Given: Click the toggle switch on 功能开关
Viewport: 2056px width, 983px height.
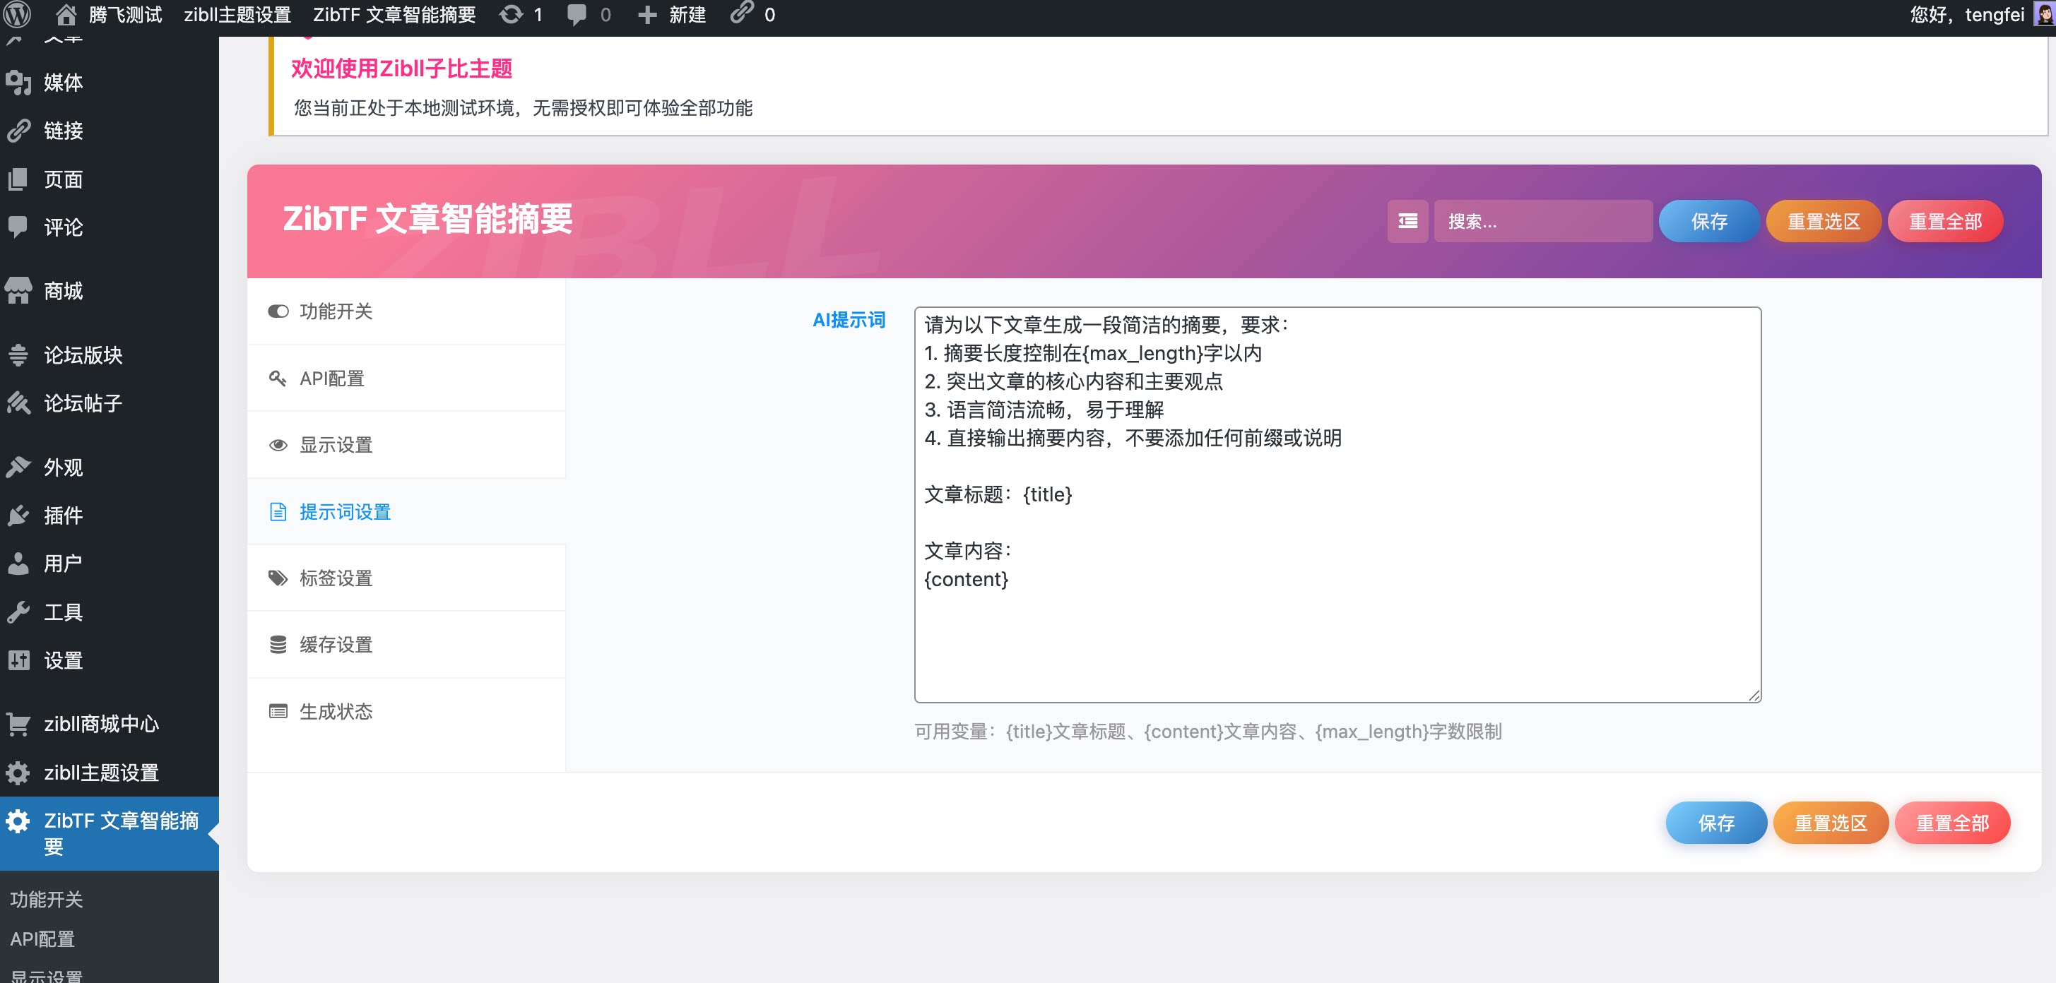Looking at the screenshot, I should point(278,311).
